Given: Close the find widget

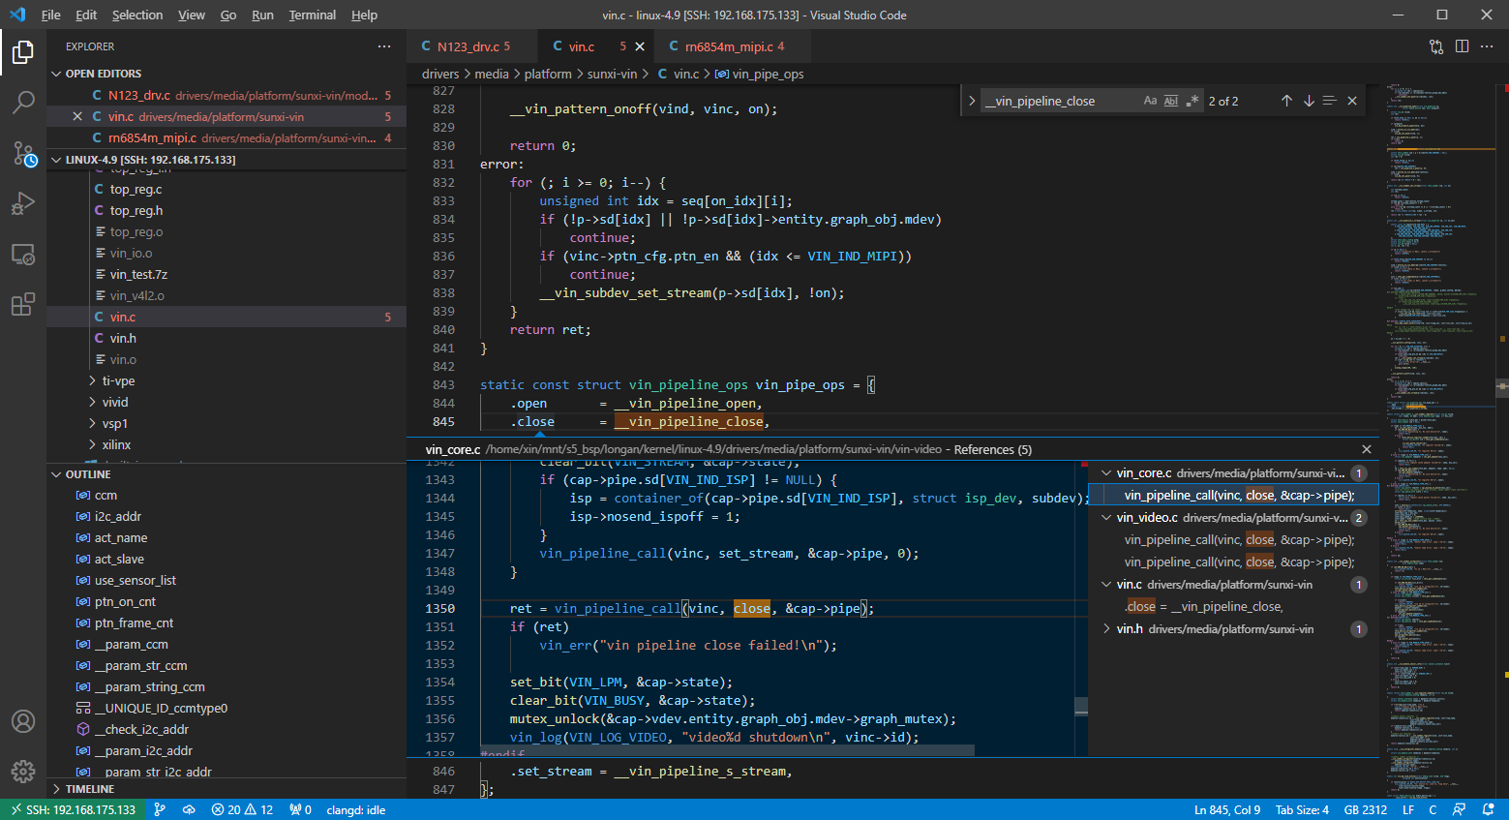Looking at the screenshot, I should pyautogui.click(x=1352, y=101).
